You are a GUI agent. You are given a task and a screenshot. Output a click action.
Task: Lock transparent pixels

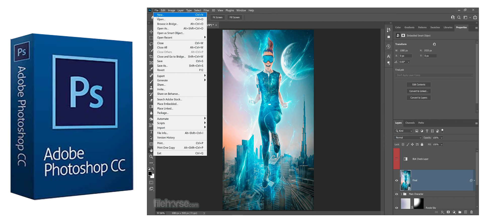[x=403, y=144]
